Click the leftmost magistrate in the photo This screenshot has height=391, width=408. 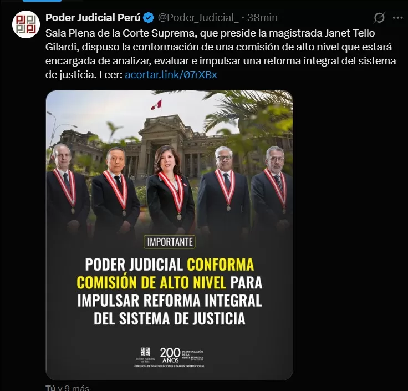tap(68, 189)
